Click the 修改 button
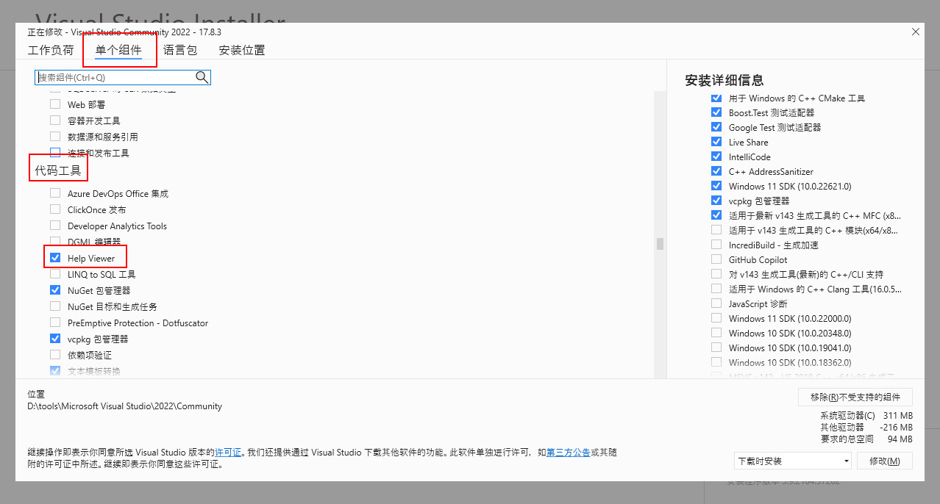 tap(884, 461)
